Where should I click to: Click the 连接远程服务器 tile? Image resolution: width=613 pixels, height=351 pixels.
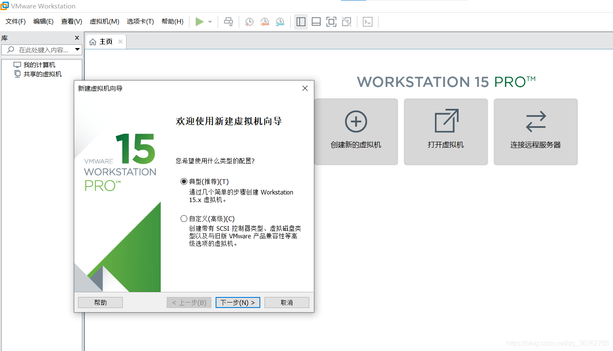coord(536,132)
